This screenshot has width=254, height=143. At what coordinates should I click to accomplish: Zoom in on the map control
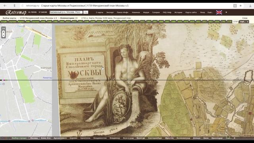(x=4, y=32)
